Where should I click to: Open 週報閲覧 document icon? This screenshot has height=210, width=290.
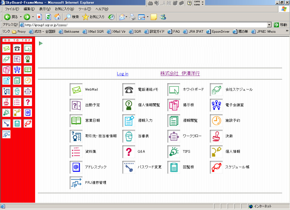[174, 121]
